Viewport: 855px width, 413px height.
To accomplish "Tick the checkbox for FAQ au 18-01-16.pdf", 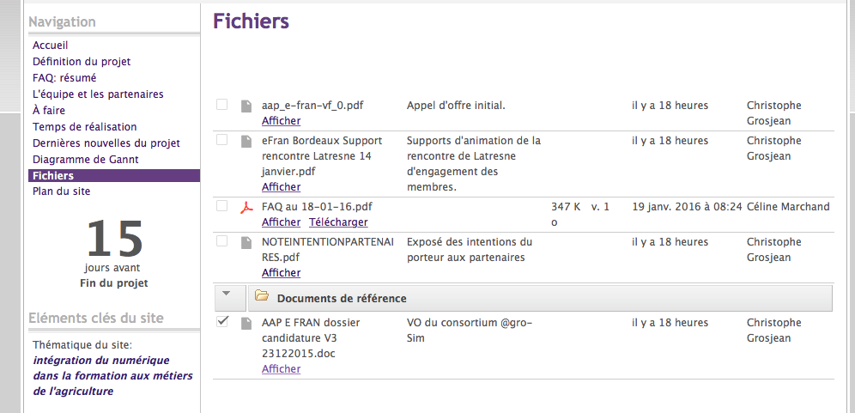I will tap(221, 206).
